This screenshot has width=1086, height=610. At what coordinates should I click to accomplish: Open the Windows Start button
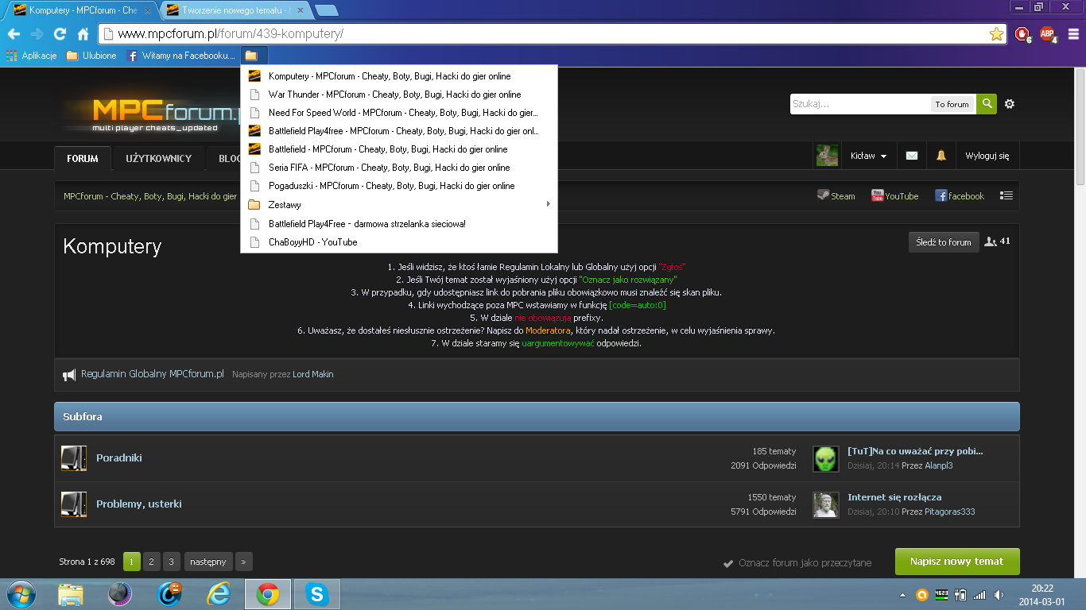point(20,594)
